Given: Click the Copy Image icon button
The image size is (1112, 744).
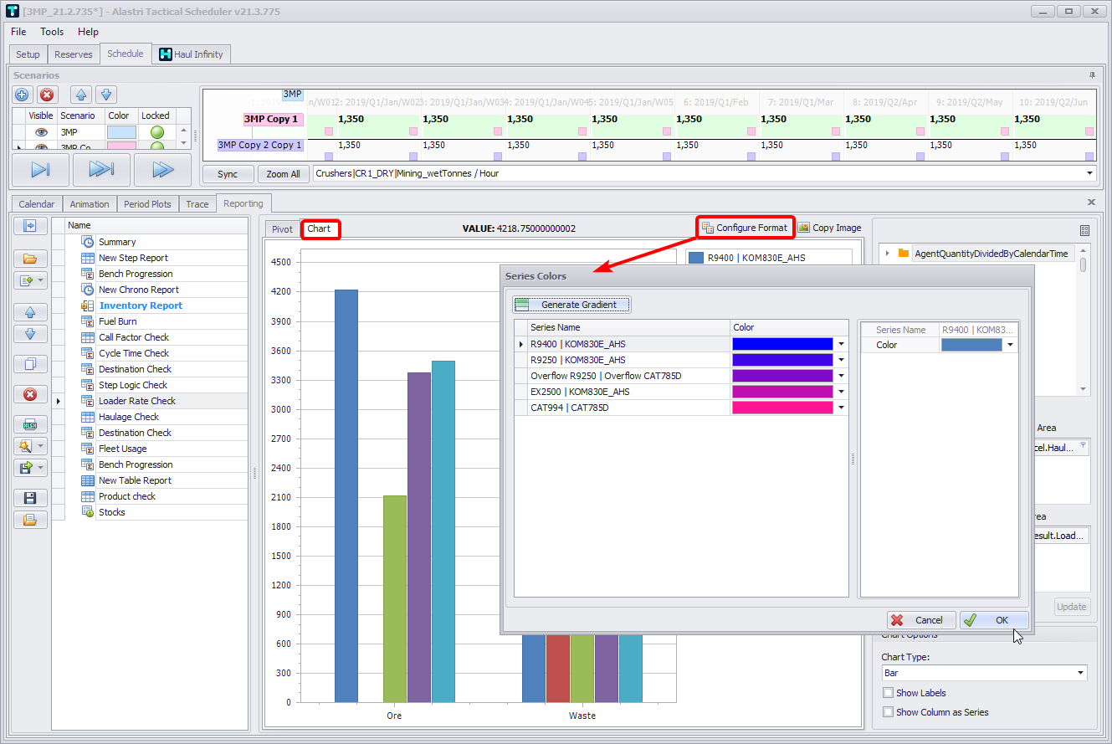Looking at the screenshot, I should tap(804, 228).
